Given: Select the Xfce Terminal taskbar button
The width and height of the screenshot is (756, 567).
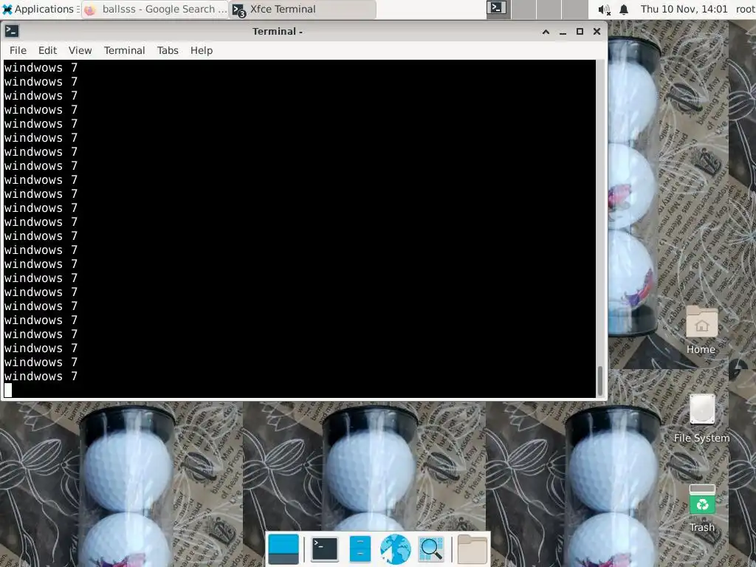Looking at the screenshot, I should click(302, 9).
